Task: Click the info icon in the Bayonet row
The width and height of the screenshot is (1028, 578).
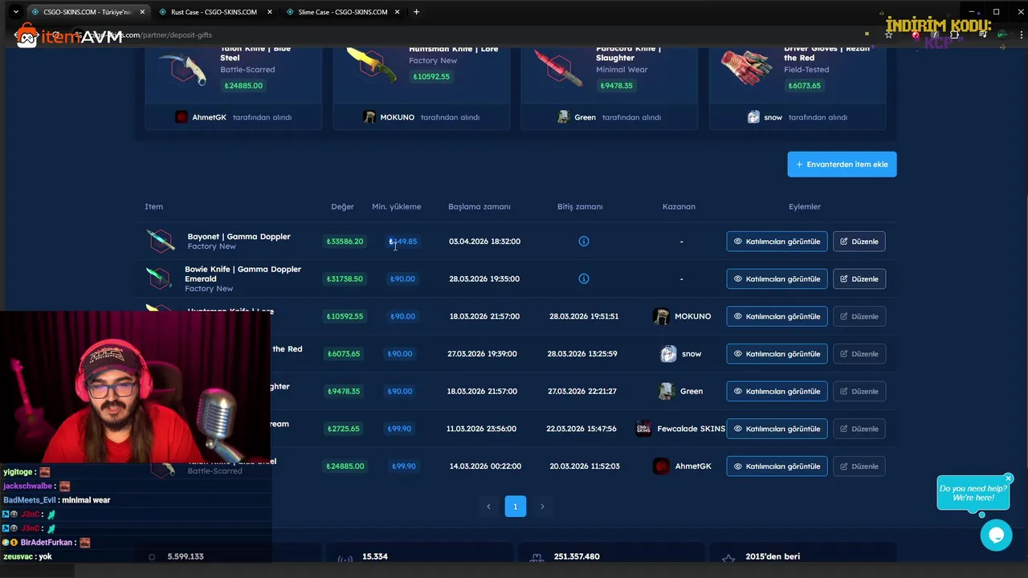Action: tap(584, 241)
